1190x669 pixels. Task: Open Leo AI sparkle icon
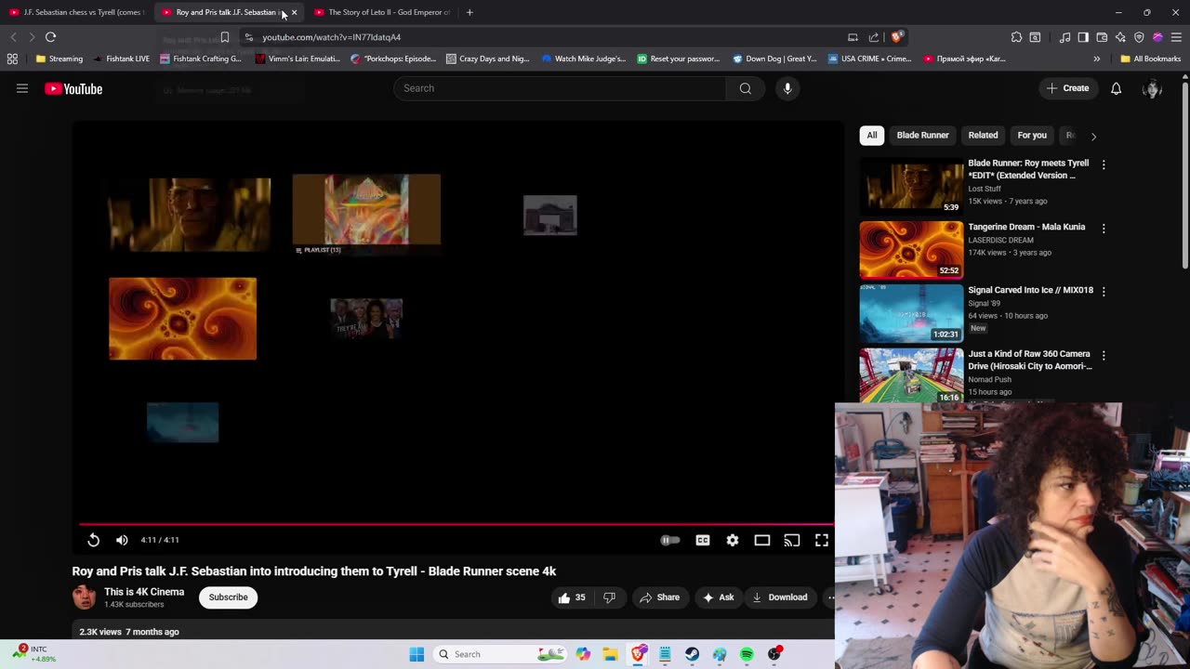[1120, 37]
